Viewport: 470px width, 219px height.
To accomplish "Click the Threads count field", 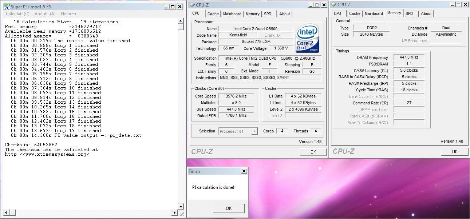I will (x=316, y=131).
